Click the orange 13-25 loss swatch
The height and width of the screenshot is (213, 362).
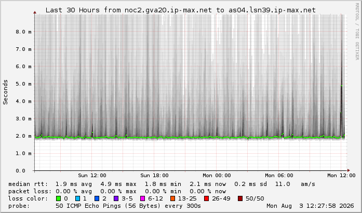click(x=172, y=198)
